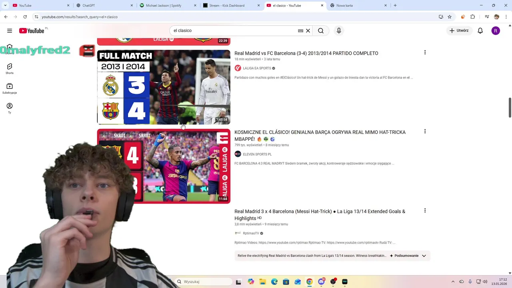
Task: Show hidden system tray icons chevron
Action: pyautogui.click(x=453, y=282)
